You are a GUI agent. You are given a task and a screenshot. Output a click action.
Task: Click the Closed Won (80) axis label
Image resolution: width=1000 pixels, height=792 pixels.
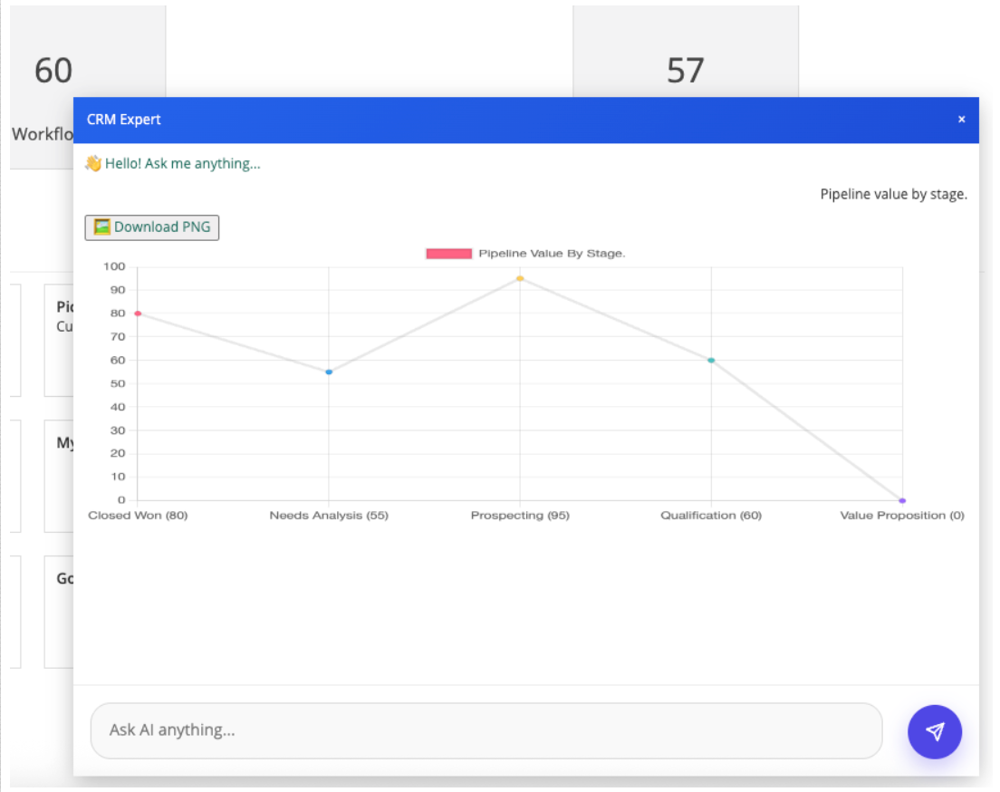pyautogui.click(x=138, y=515)
